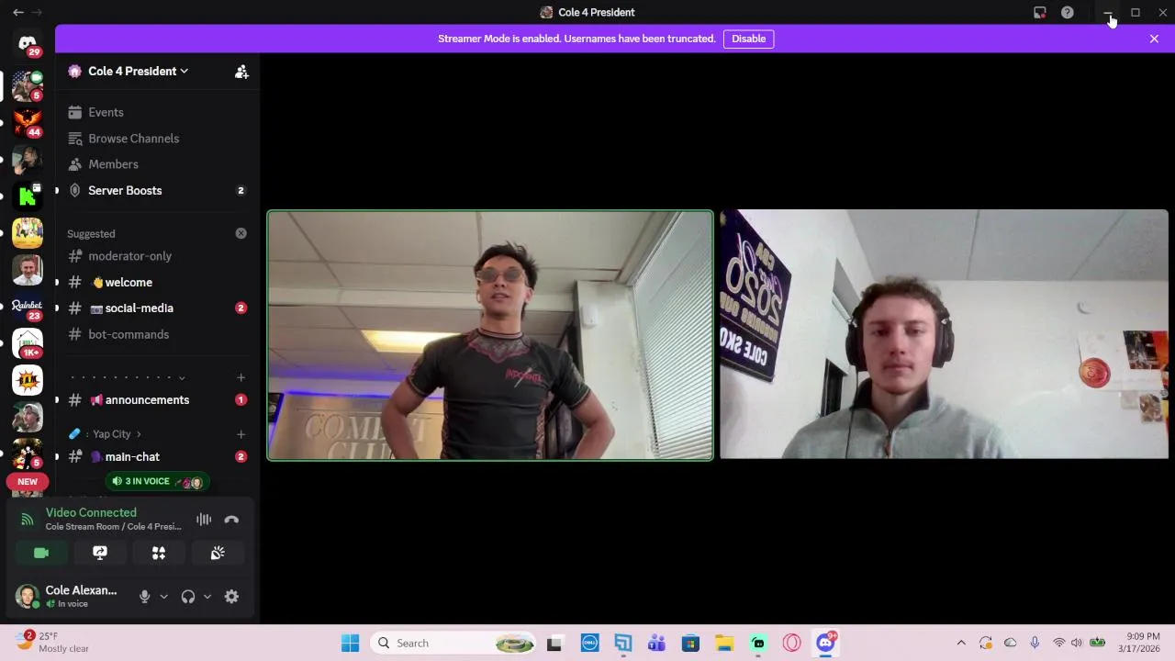Disconnect from voice with the hang-up icon

(231, 520)
